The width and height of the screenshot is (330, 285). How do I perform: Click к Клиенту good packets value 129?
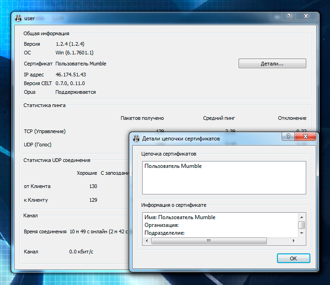pyautogui.click(x=93, y=200)
